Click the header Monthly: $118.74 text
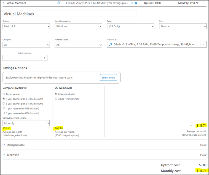This screenshot has height=175, width=209. (188, 3)
